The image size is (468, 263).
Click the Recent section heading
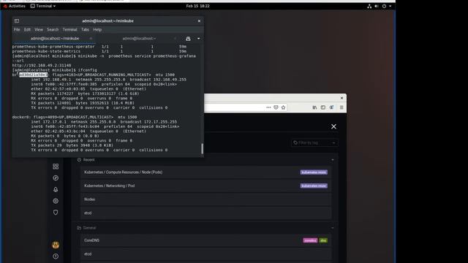pyautogui.click(x=88, y=160)
